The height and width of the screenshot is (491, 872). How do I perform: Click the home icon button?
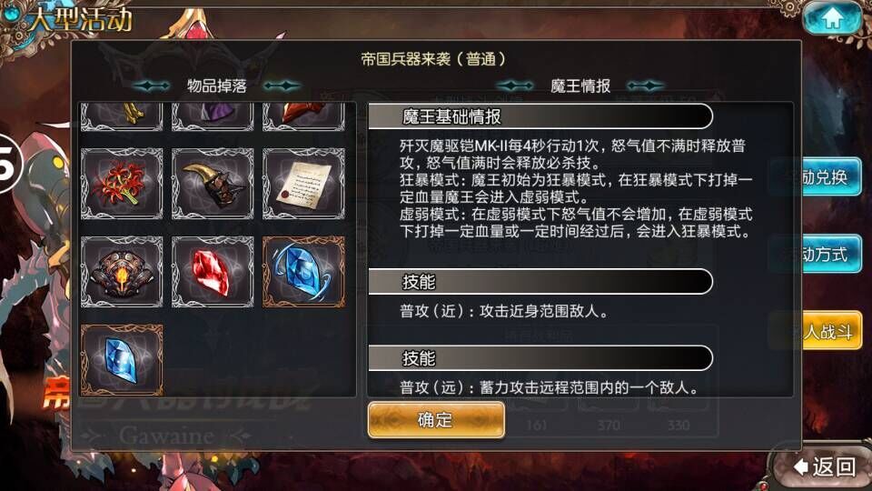pos(831,18)
